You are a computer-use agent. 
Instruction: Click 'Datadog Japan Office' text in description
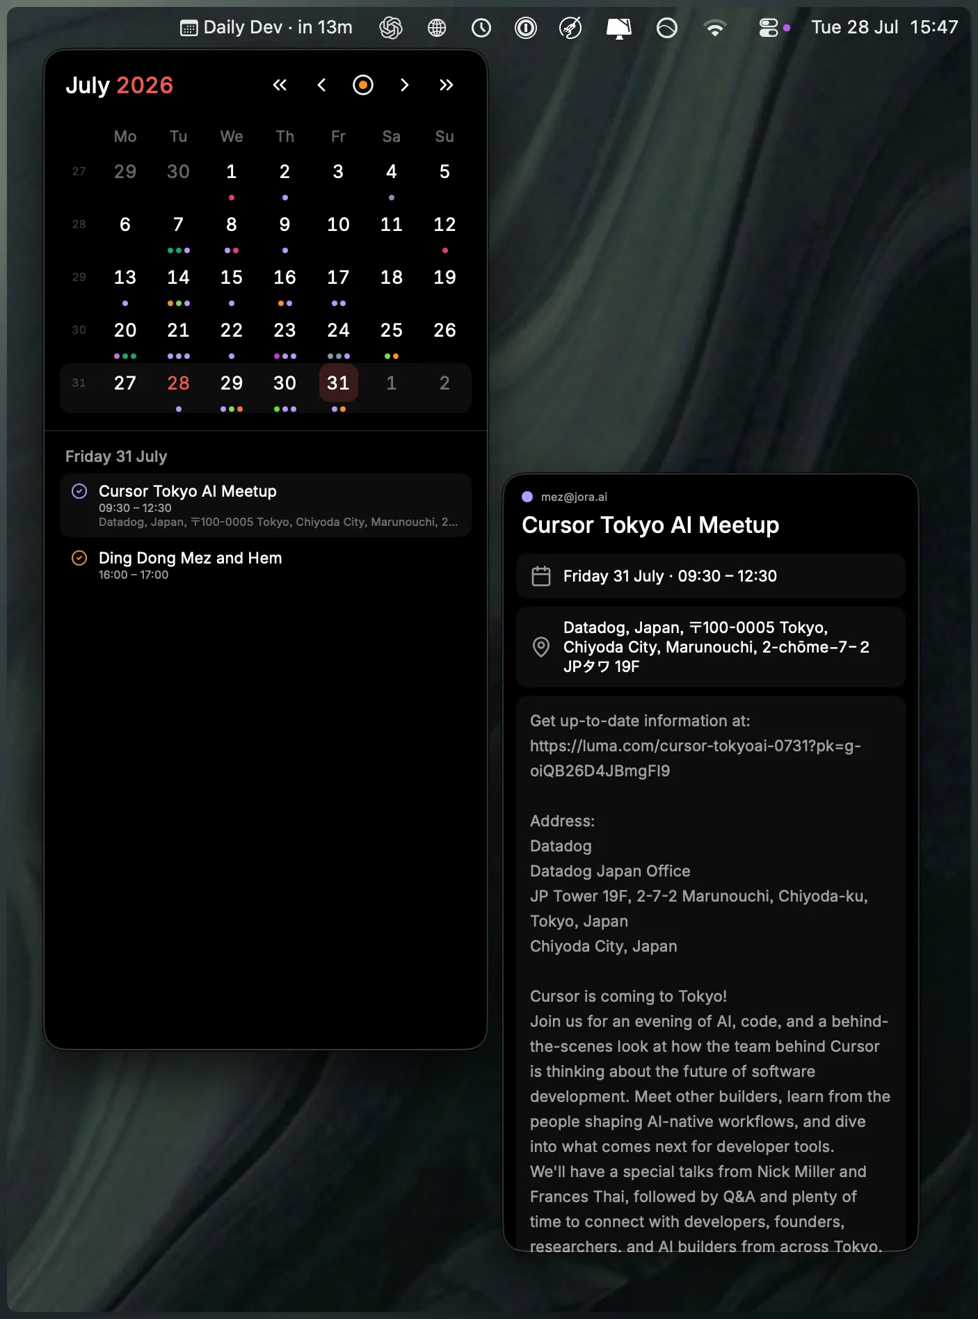[610, 871]
